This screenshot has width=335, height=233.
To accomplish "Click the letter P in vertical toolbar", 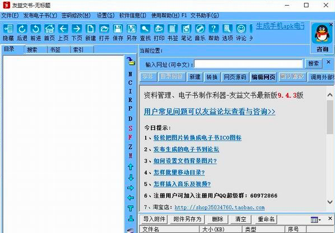I will (x=130, y=108).
